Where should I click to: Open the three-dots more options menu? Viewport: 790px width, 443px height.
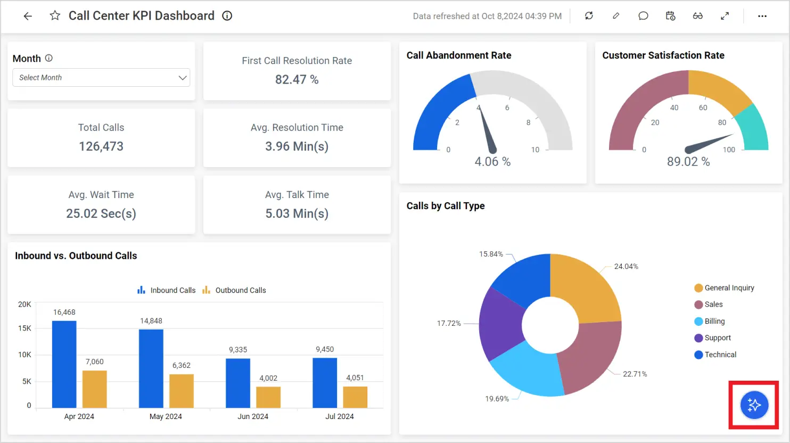point(762,16)
